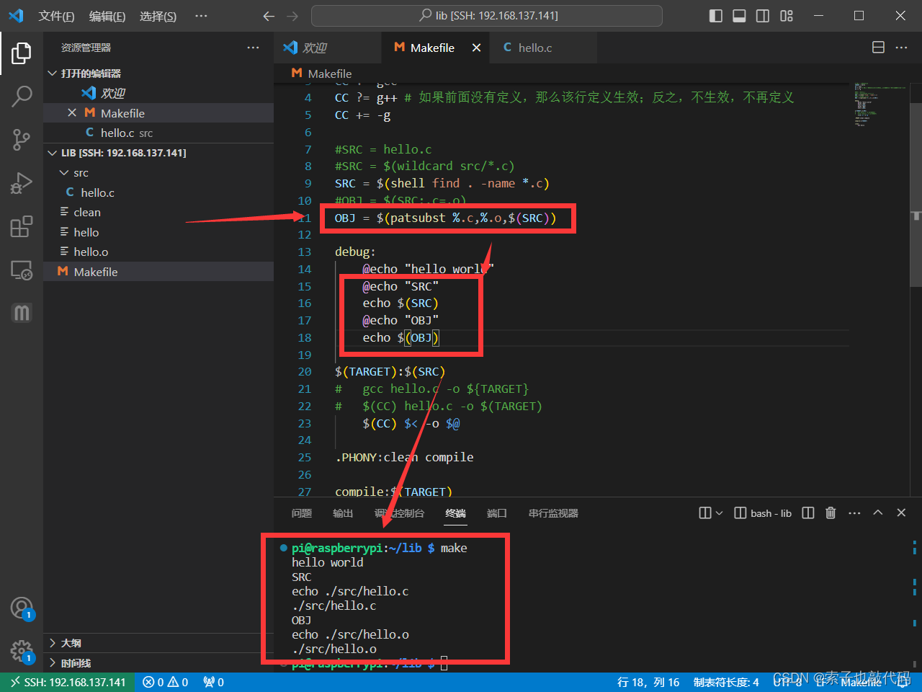Switch to the Ports panel tab

coord(497,513)
